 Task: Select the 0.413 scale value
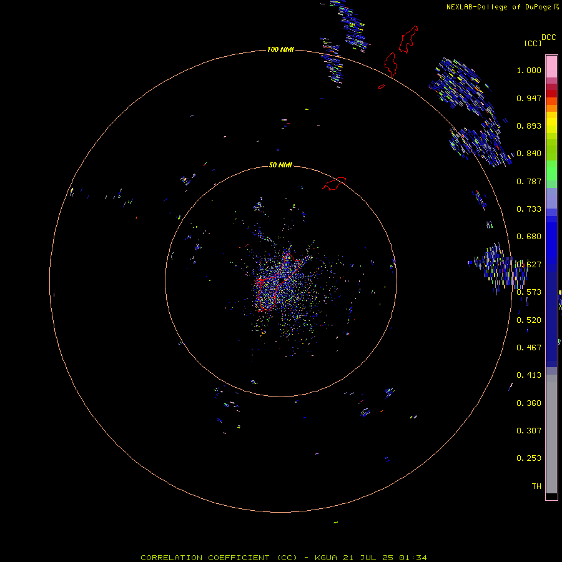tap(529, 375)
